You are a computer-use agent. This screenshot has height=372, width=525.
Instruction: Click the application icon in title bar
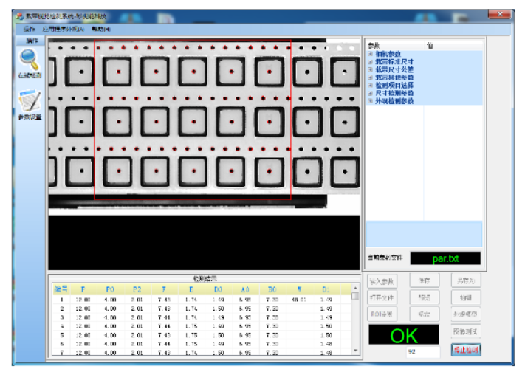19,16
